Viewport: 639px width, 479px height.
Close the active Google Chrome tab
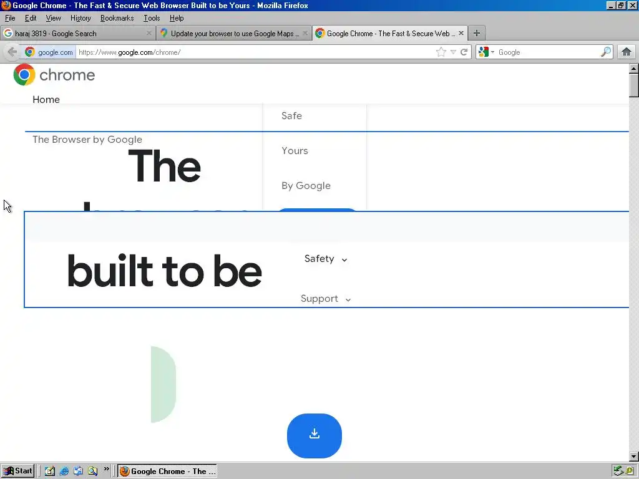(x=461, y=34)
